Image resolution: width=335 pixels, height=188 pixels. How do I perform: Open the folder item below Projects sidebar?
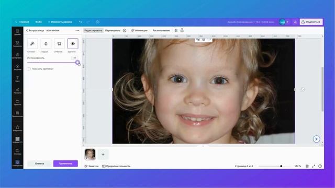[x=17, y=151]
